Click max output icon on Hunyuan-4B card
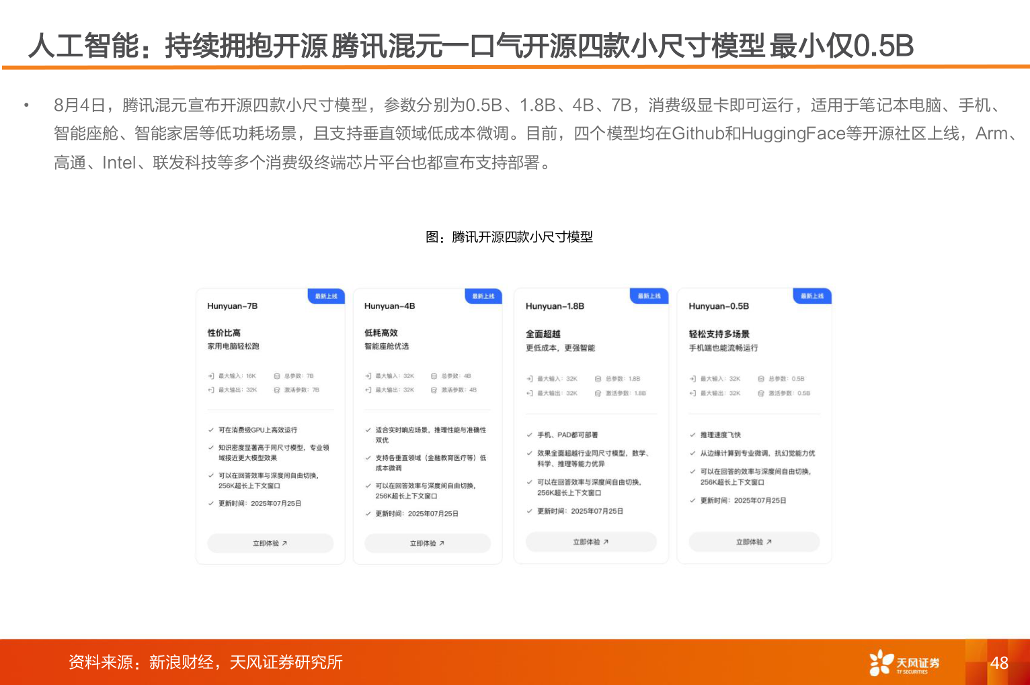This screenshot has height=685, width=1030. click(x=368, y=390)
